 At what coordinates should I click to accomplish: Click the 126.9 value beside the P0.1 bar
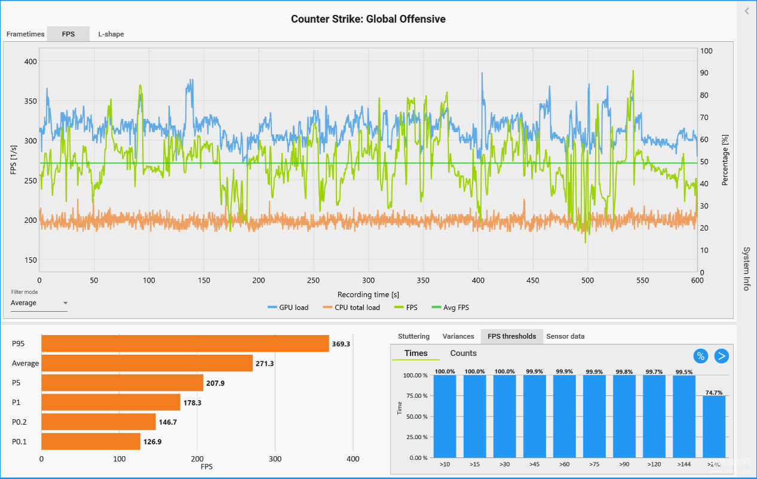pyautogui.click(x=152, y=442)
